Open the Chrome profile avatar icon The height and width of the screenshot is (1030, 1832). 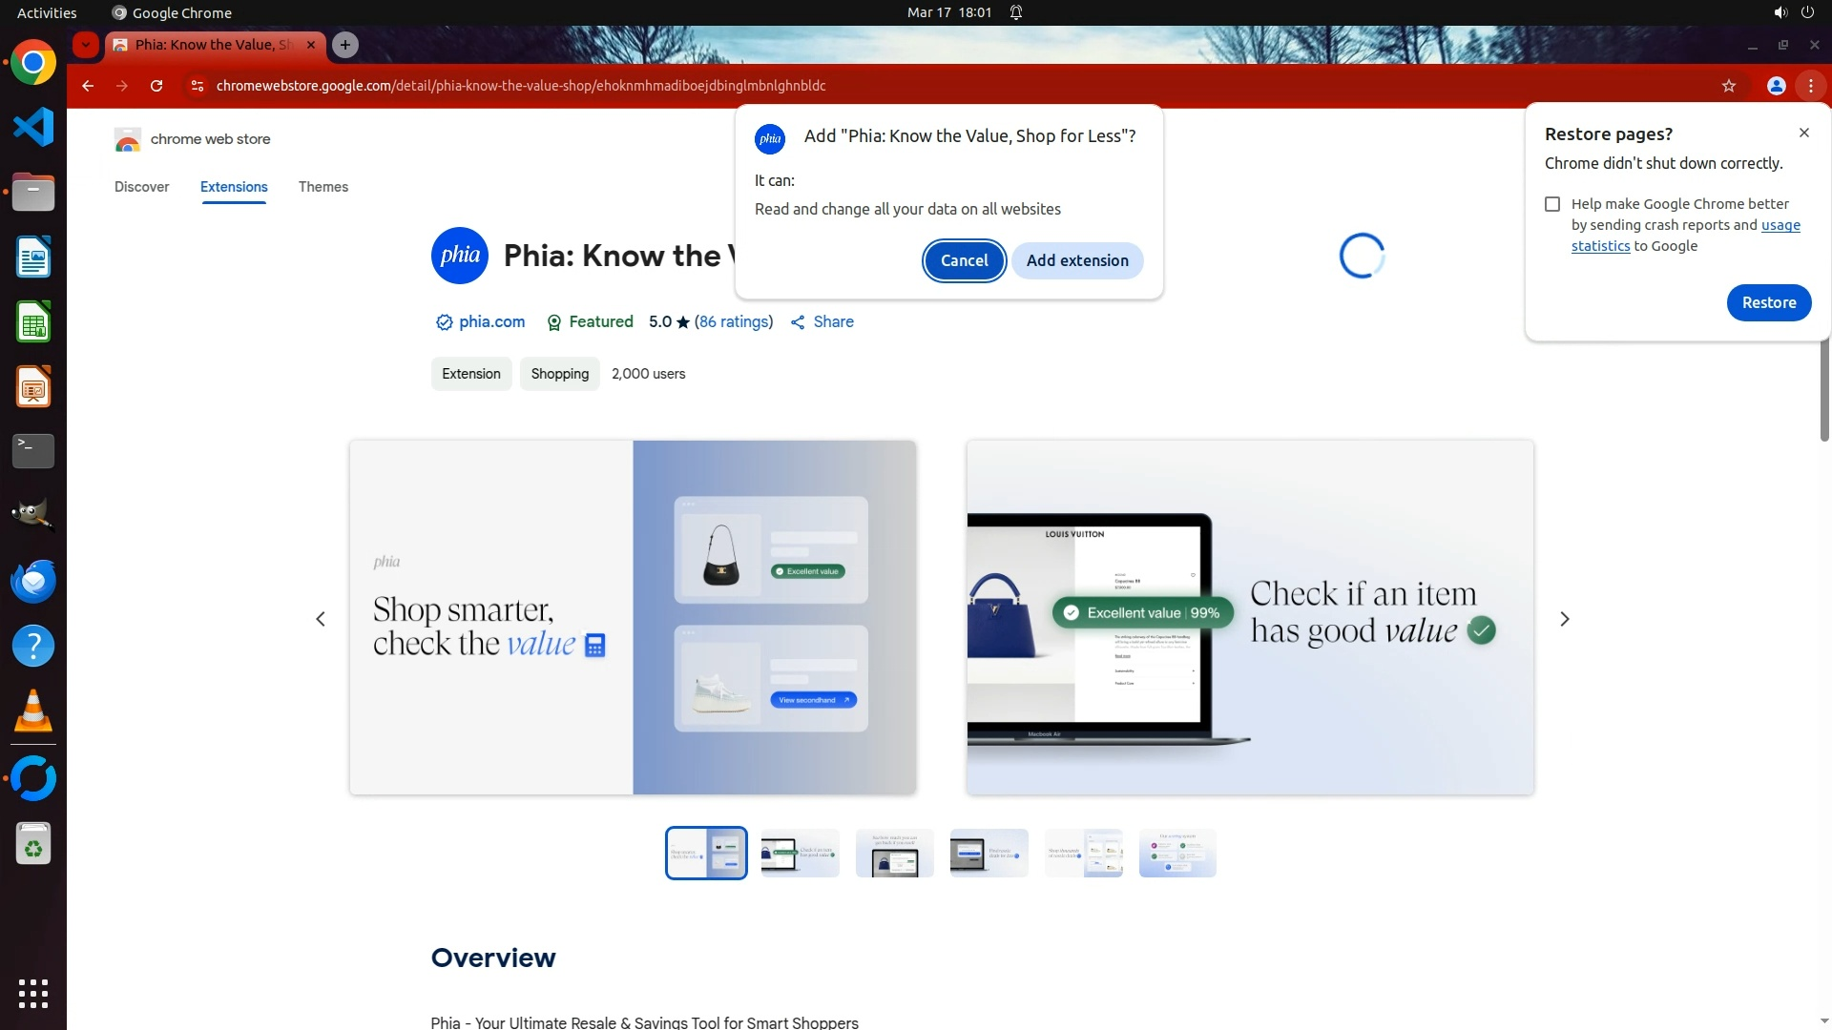pos(1776,86)
